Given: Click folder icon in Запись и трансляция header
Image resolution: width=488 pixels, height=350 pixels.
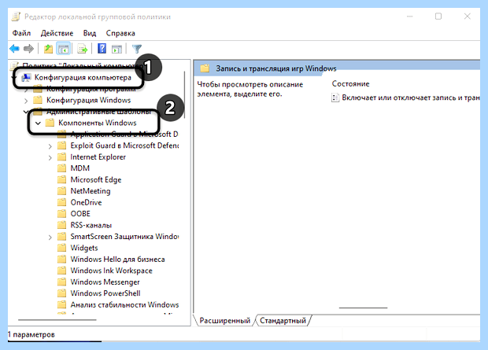Looking at the screenshot, I should (x=205, y=68).
